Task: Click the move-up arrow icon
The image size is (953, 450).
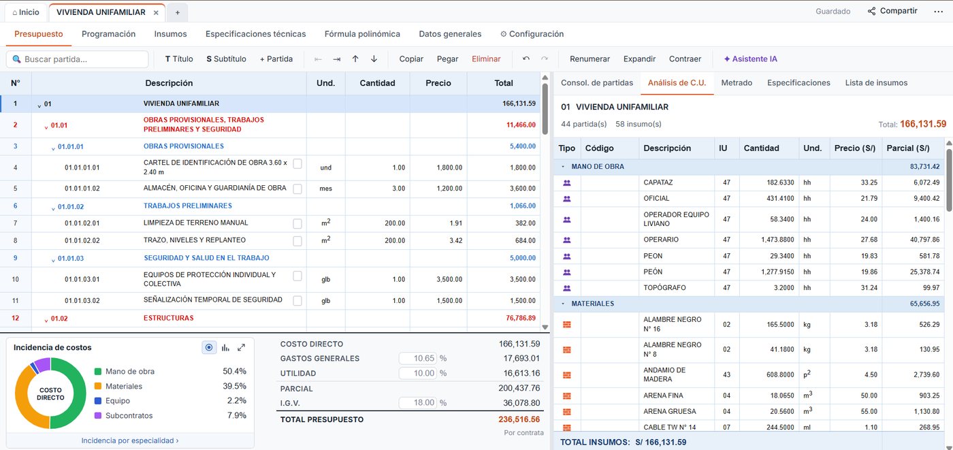Action: click(x=355, y=59)
